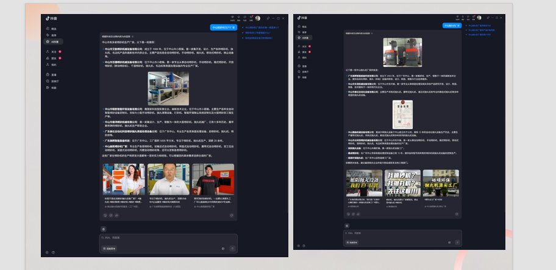The image size is (556, 270).
Task: Play the video with woman in white, left window
Action: pos(124,179)
